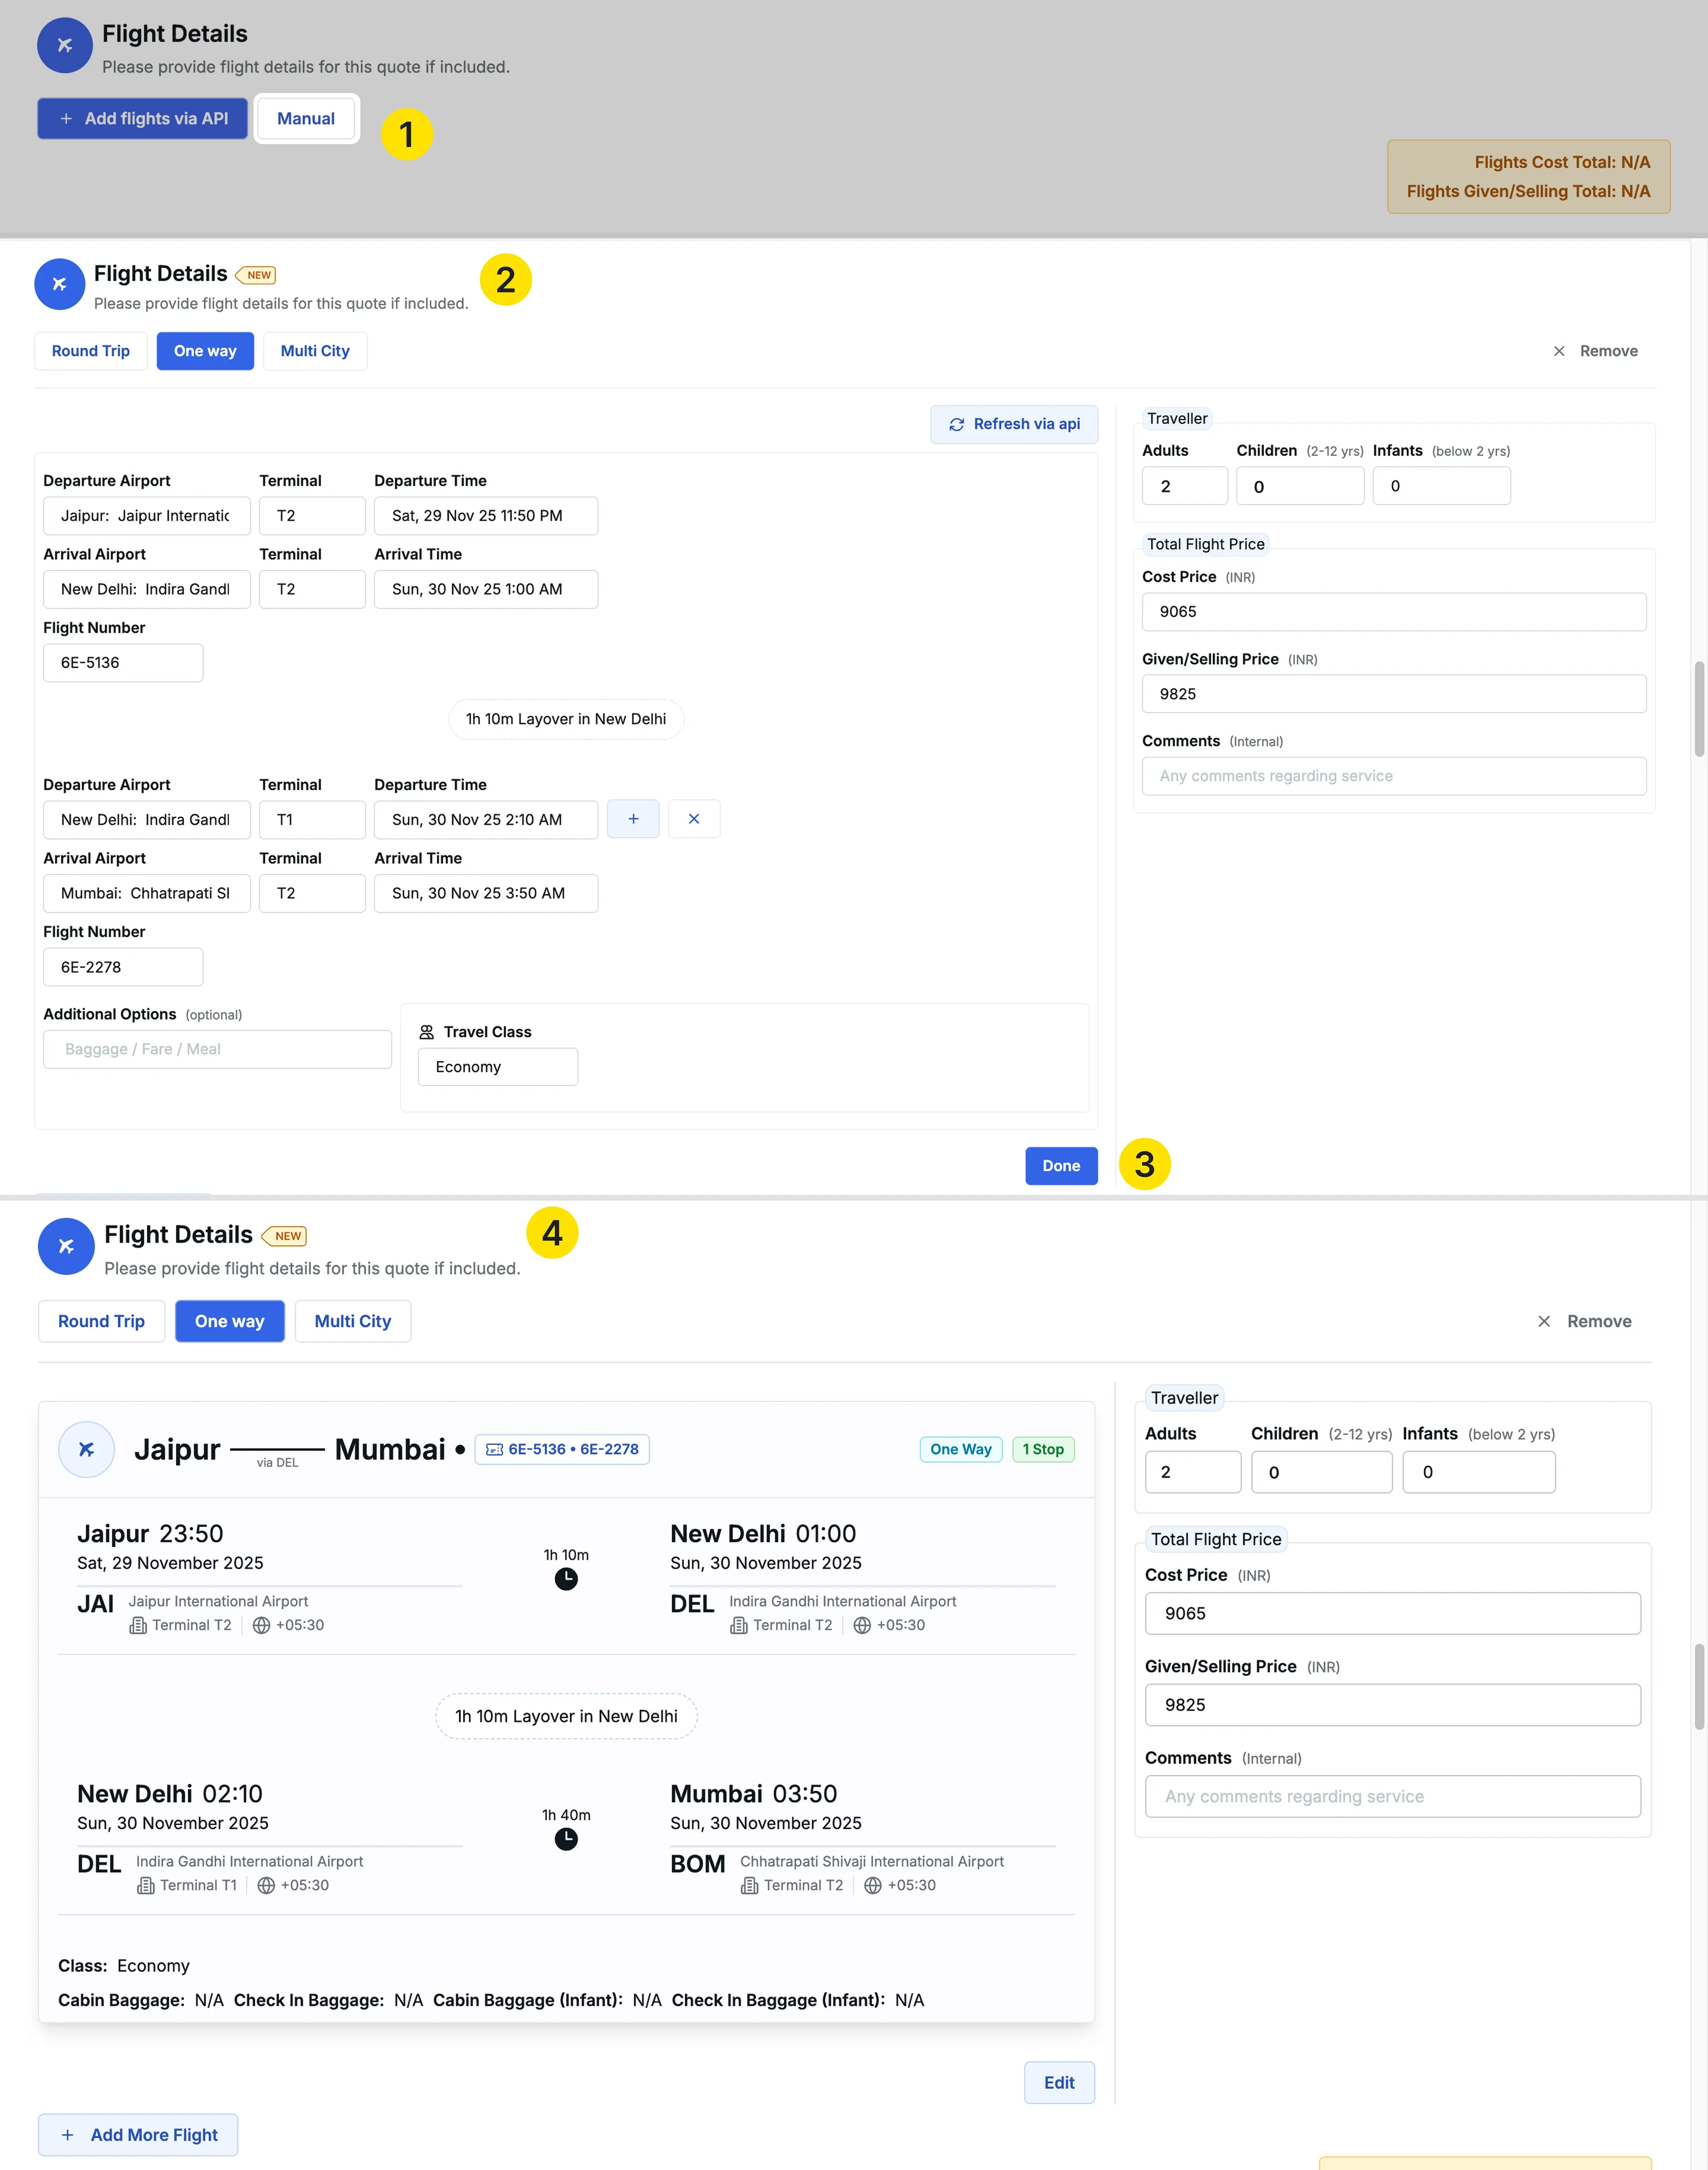Screen dimensions: 1708x2170
Task: Open the Departure Airport field showing Jaipur
Action: click(146, 515)
